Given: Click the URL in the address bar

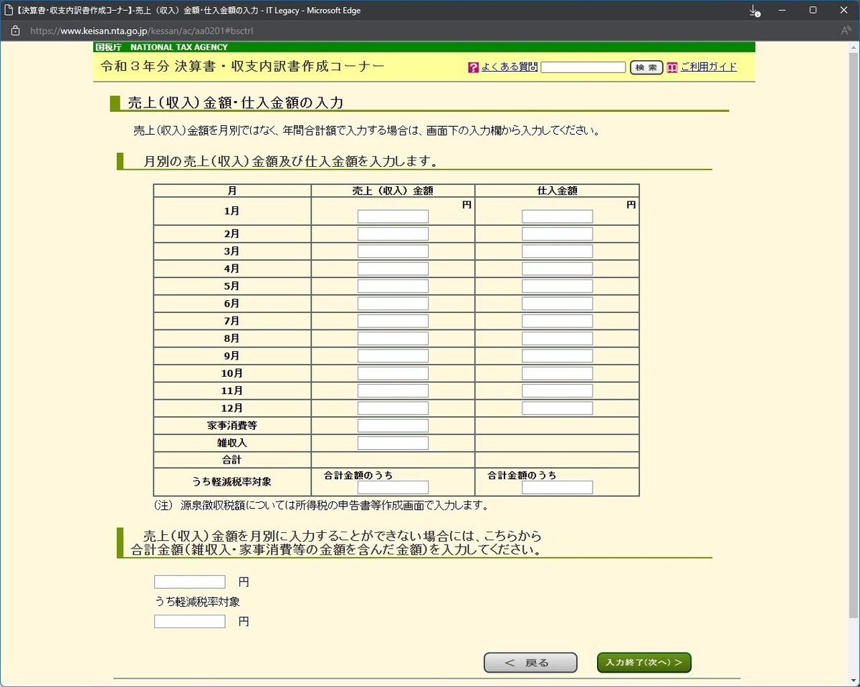Looking at the screenshot, I should pyautogui.click(x=142, y=31).
